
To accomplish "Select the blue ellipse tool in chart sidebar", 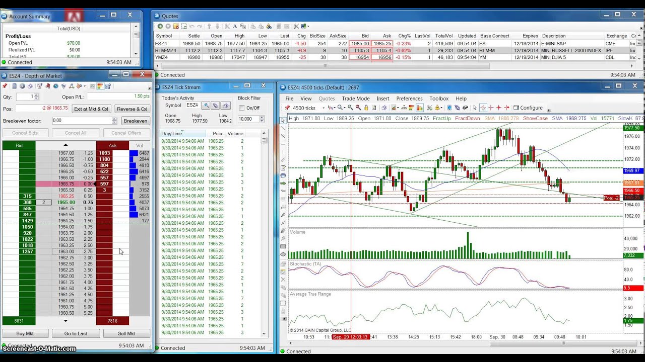I will 283,175.
